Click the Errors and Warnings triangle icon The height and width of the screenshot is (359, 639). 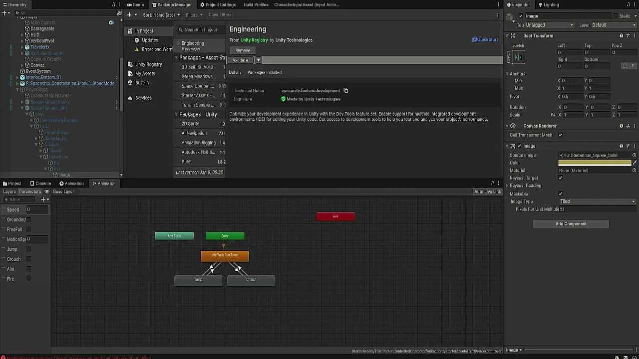click(x=137, y=49)
